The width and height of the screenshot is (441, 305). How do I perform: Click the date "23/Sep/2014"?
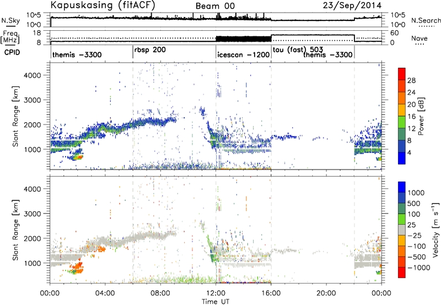(352, 6)
